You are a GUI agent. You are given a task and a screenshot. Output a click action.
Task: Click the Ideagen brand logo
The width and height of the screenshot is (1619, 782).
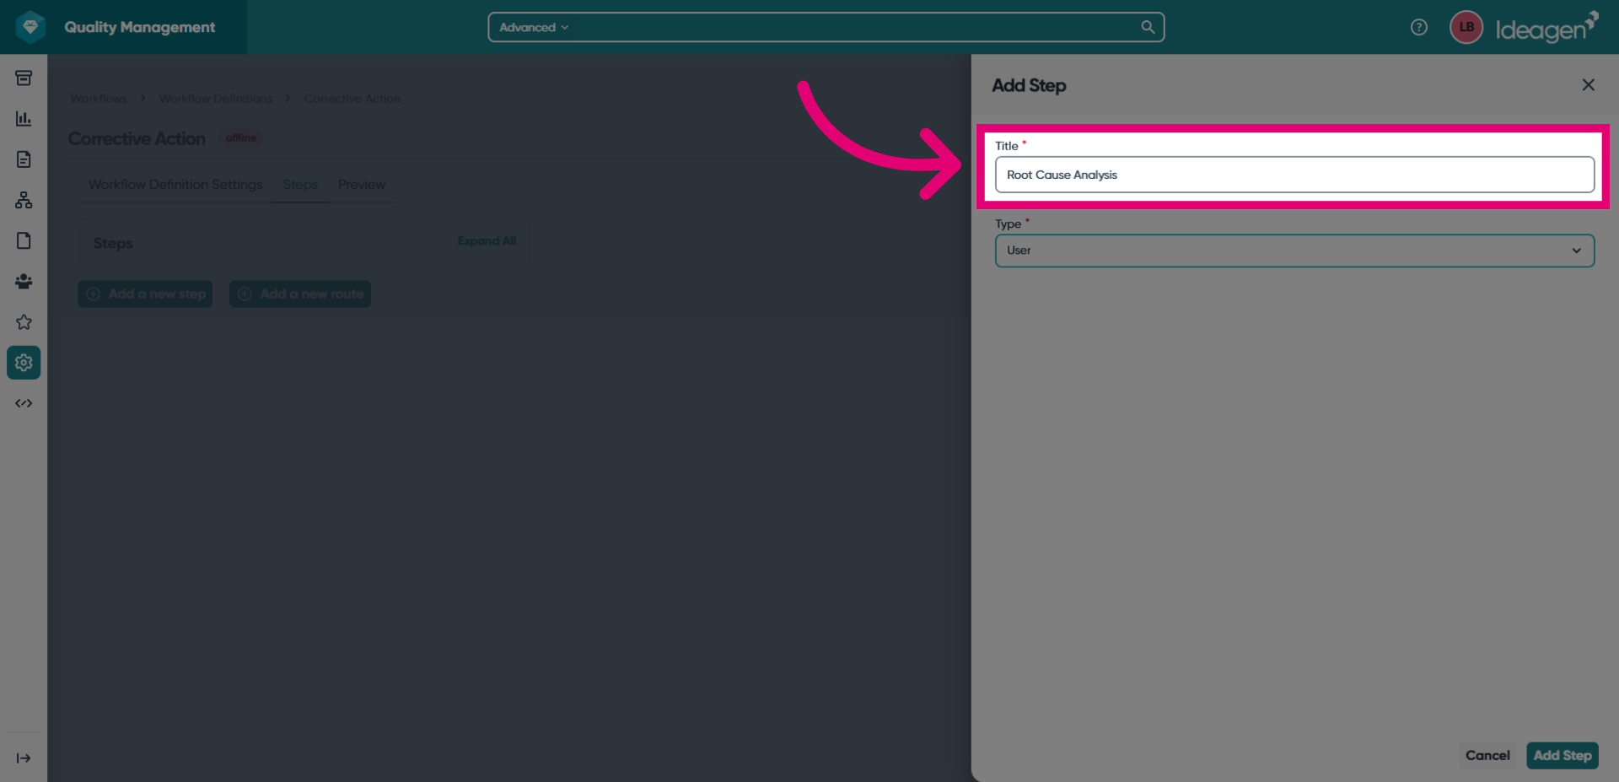point(1546,27)
